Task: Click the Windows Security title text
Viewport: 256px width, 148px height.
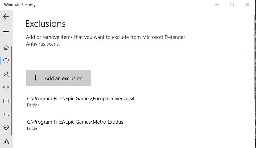Action: pyautogui.click(x=20, y=5)
